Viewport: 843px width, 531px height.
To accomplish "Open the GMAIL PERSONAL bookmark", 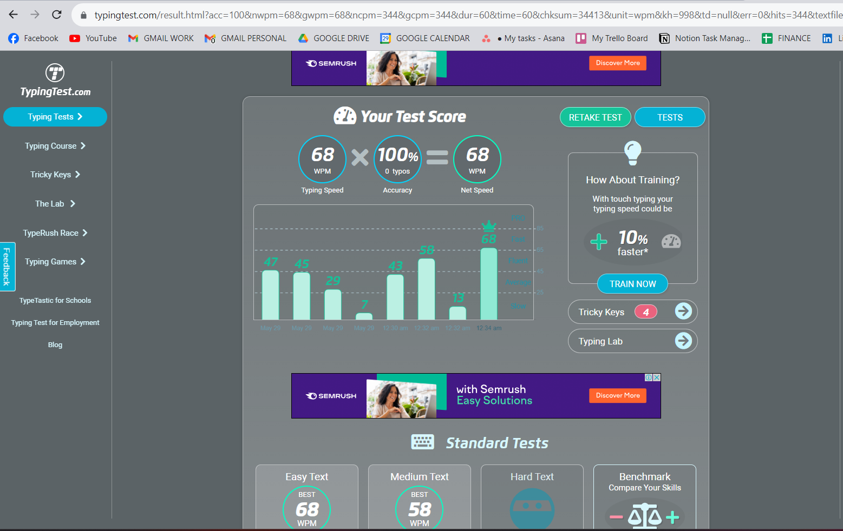I will 246,38.
